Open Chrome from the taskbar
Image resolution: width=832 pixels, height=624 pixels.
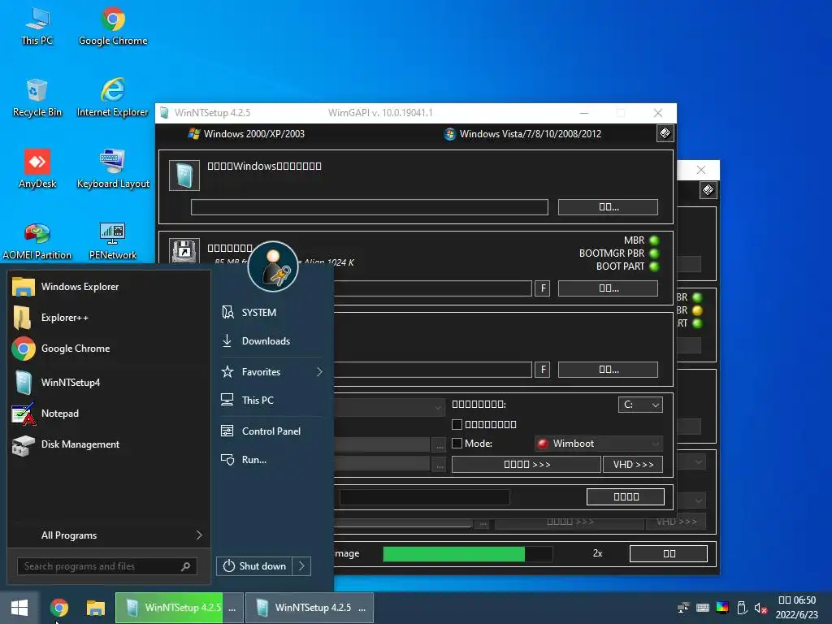58,608
